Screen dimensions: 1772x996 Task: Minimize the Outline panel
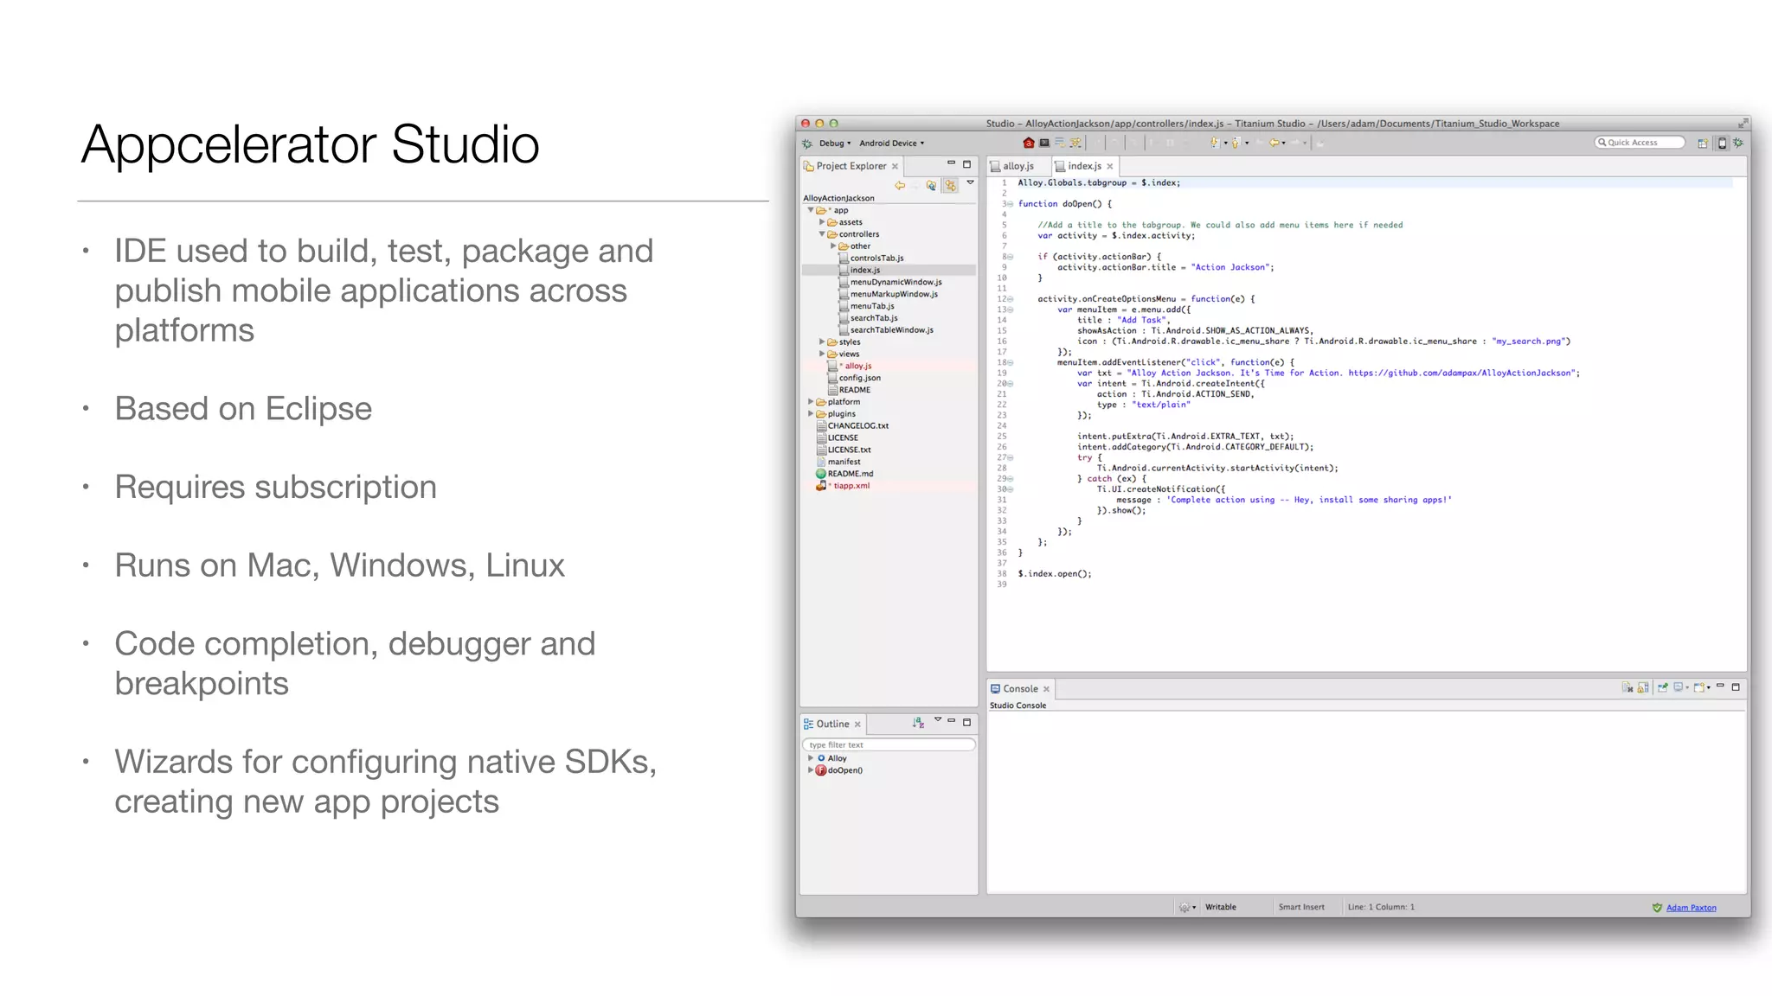pyautogui.click(x=952, y=720)
